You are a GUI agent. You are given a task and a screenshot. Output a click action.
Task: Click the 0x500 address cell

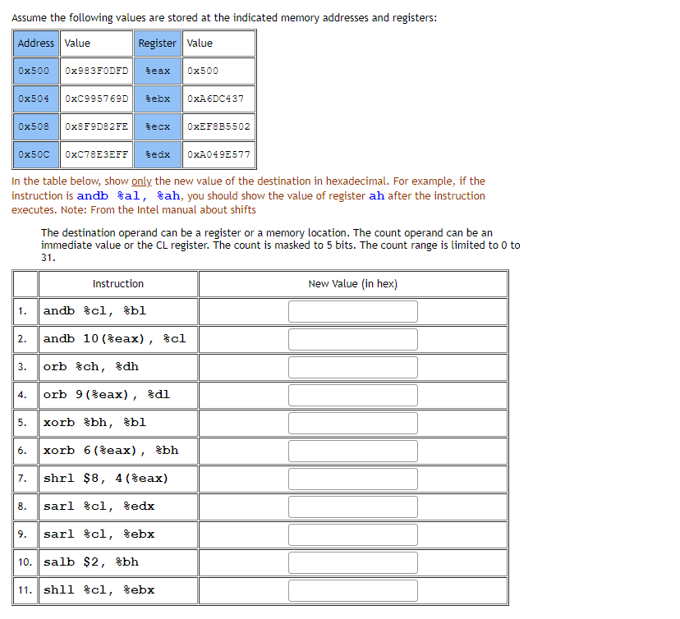(x=36, y=71)
